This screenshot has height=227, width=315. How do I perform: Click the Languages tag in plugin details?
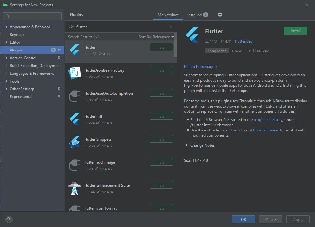217,51
